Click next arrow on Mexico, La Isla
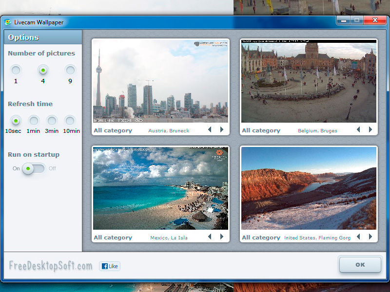 click(222, 237)
